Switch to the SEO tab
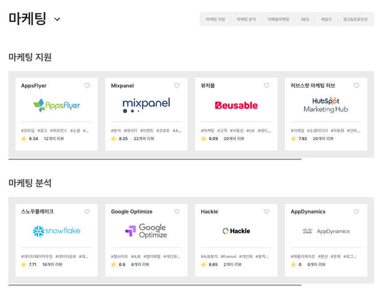Viewport: 386px width, 292px height. click(x=304, y=19)
